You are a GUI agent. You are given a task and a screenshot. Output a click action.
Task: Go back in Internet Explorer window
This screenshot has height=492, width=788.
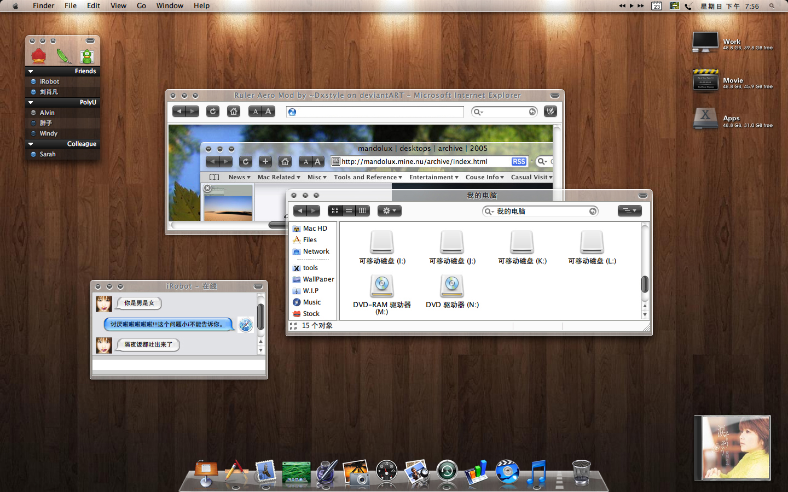(x=179, y=112)
